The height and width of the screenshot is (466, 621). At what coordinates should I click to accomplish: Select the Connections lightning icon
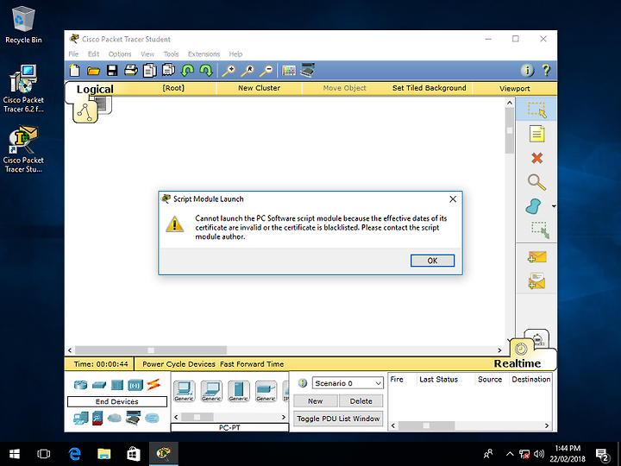154,384
